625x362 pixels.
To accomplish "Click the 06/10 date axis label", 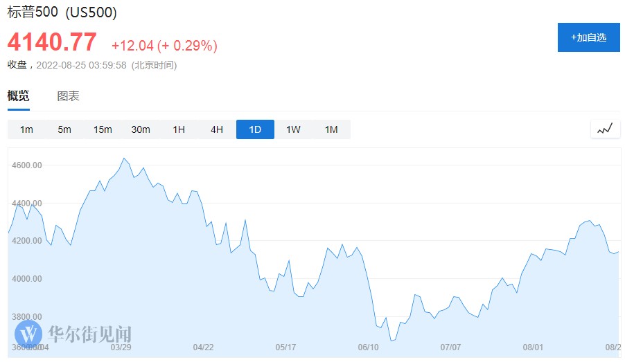I will coord(368,347).
